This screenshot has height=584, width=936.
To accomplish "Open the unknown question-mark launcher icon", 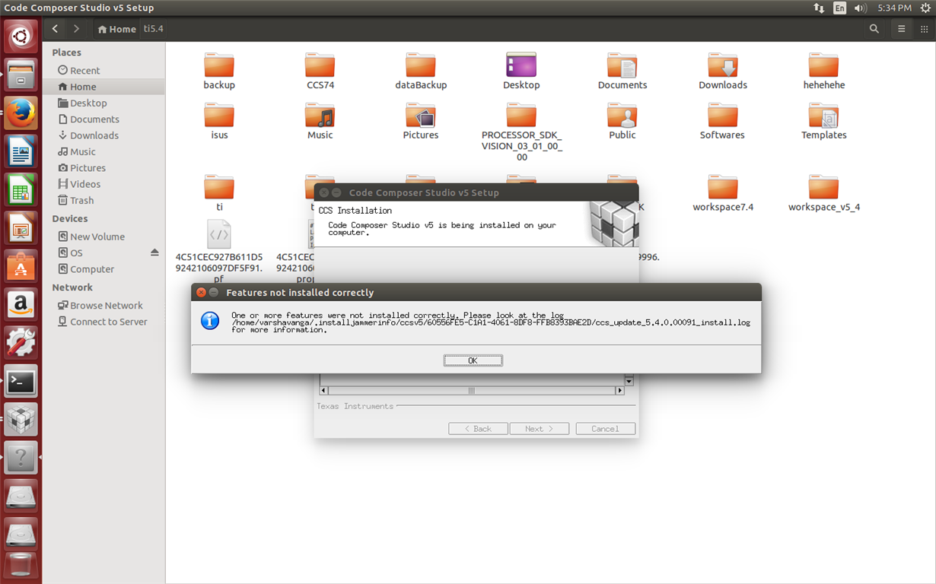I will tap(21, 458).
